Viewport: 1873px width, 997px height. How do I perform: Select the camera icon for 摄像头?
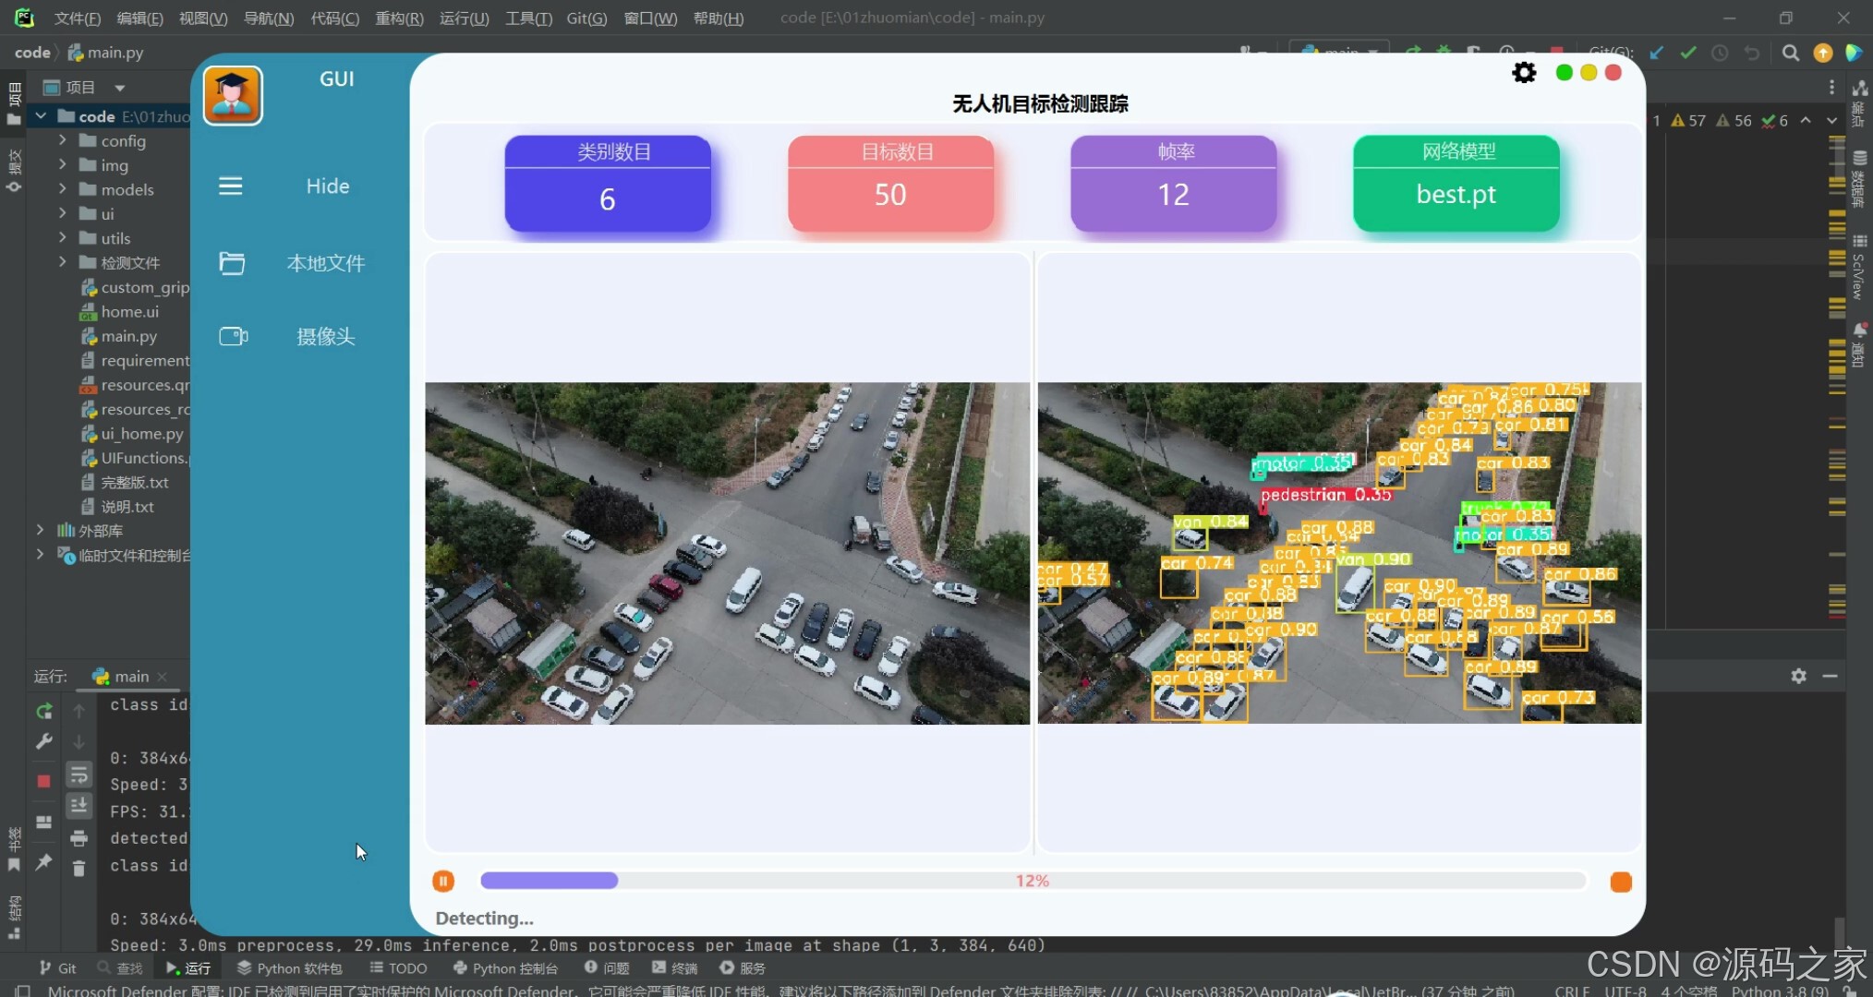coord(233,336)
